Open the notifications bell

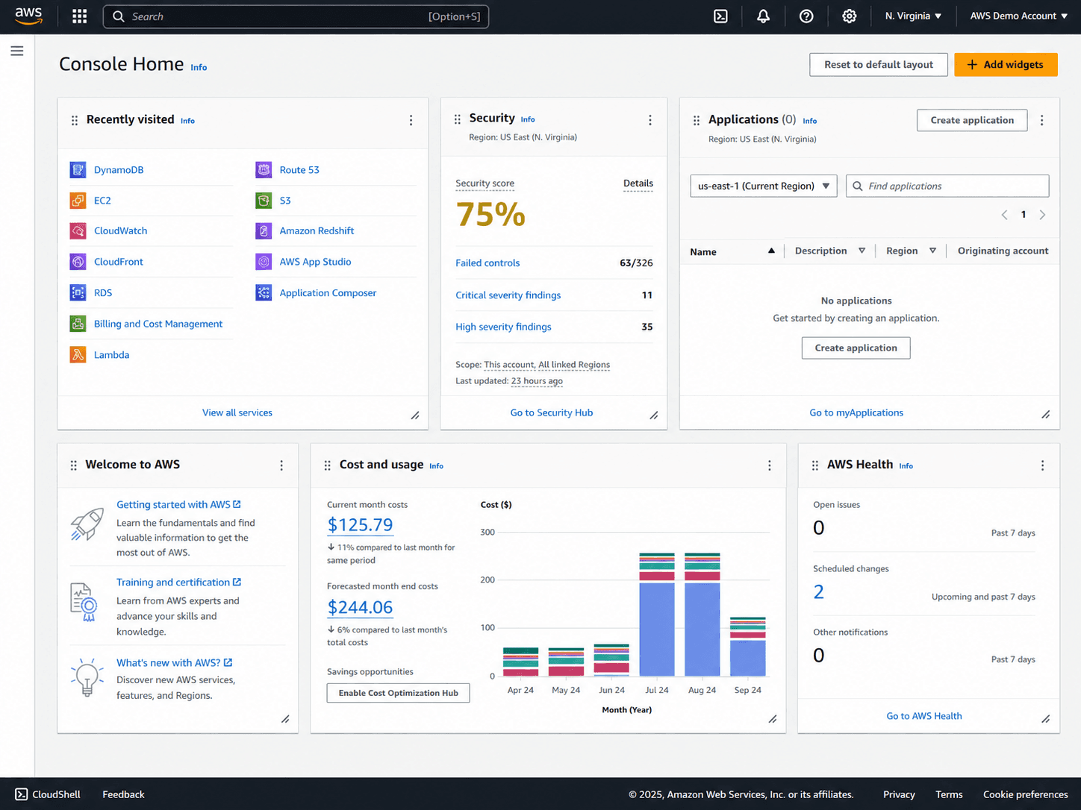(x=763, y=16)
